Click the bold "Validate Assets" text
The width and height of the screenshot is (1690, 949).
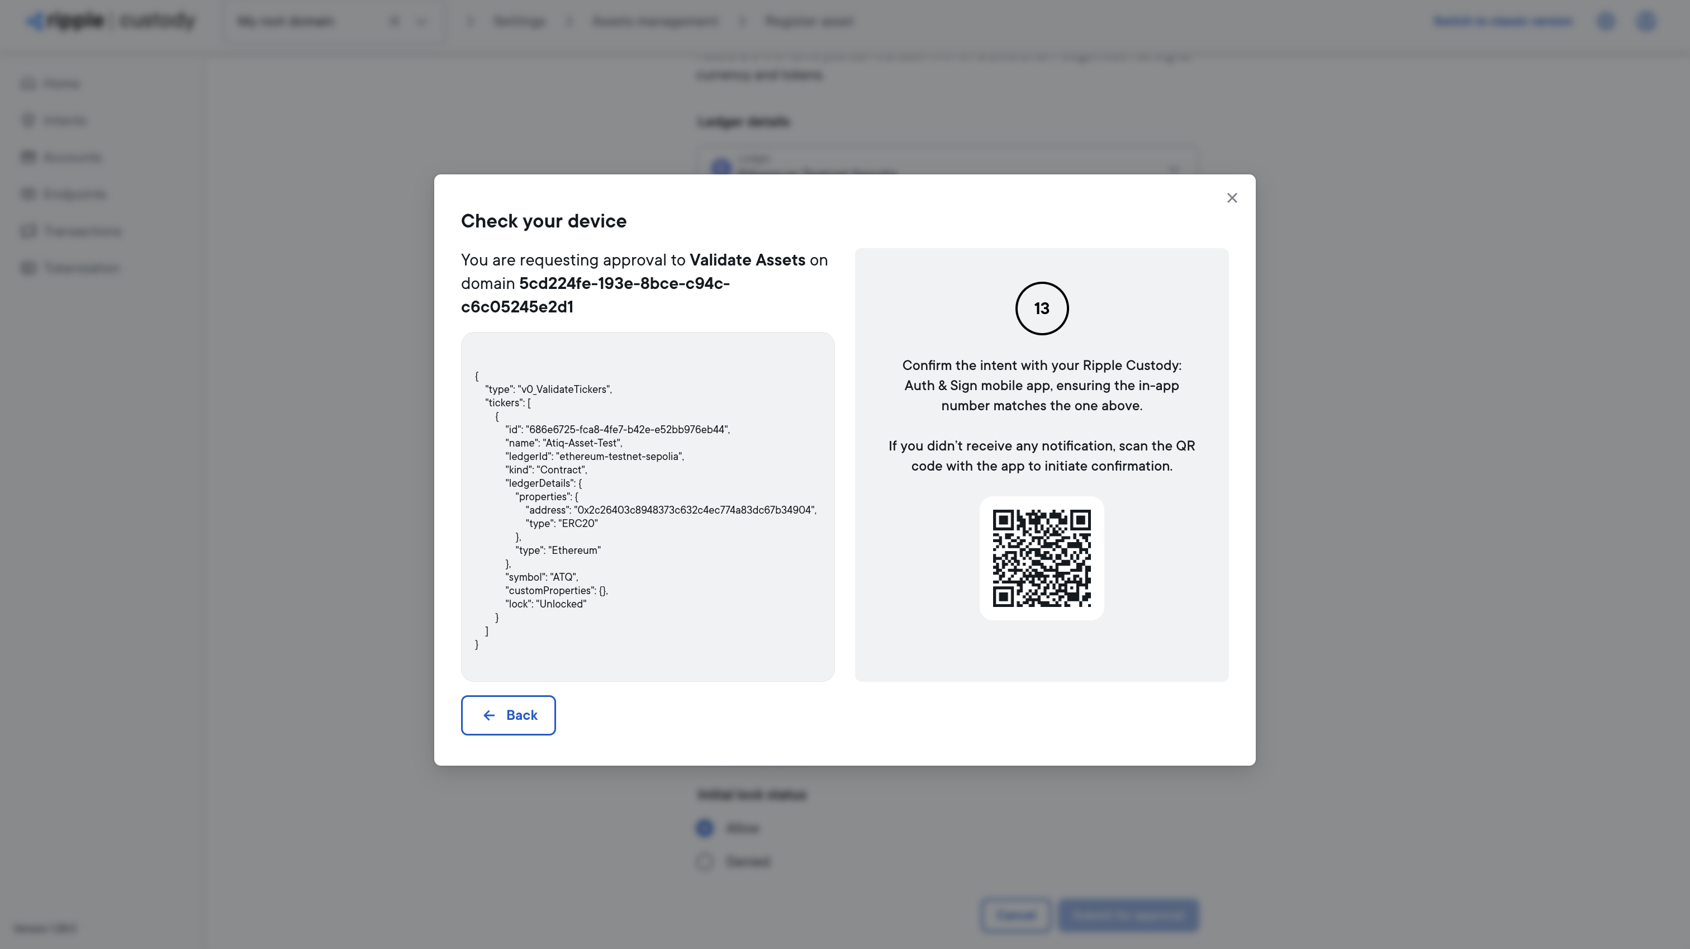747,260
